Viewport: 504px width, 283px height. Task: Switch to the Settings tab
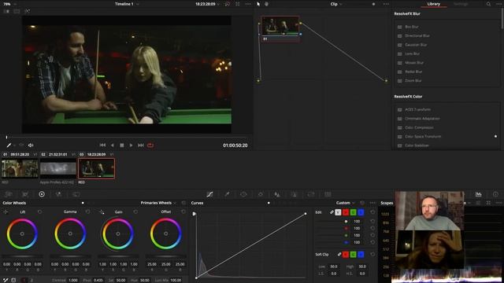click(x=460, y=4)
